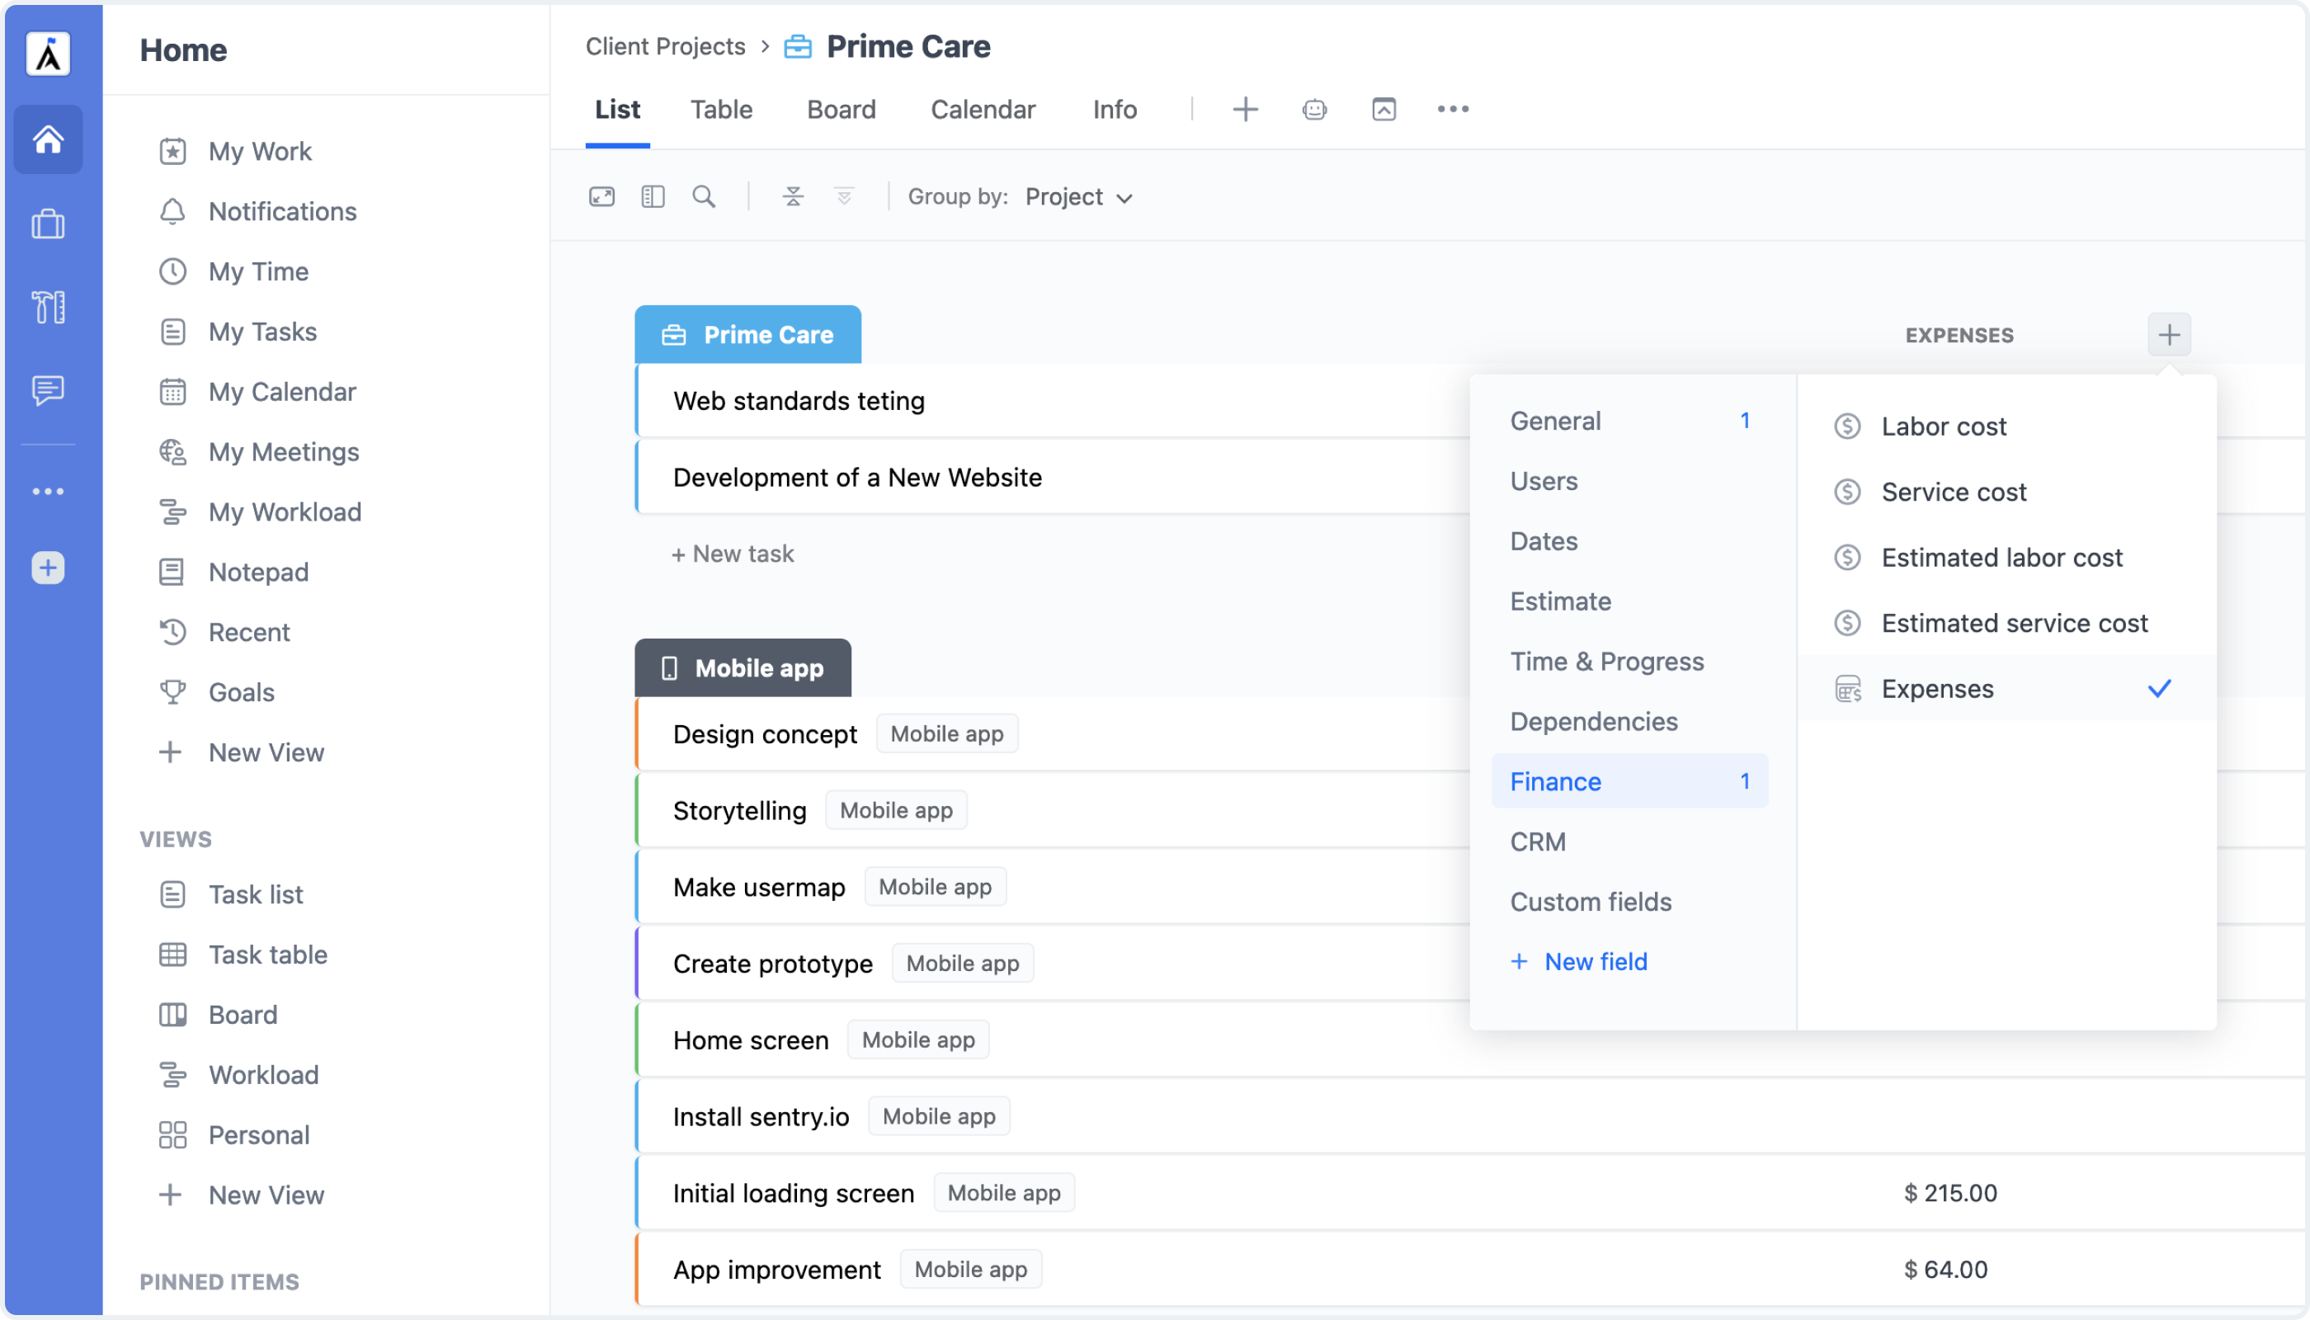Click the Notifications bell icon
This screenshot has width=2310, height=1320.
point(172,211)
